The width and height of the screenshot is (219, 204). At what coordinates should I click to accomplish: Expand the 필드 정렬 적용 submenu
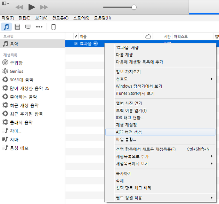(160, 198)
